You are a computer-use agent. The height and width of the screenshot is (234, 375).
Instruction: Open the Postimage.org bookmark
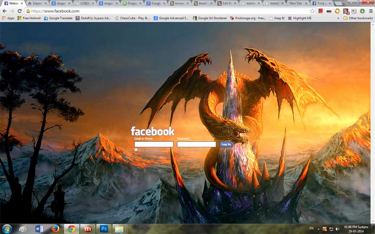pos(248,18)
